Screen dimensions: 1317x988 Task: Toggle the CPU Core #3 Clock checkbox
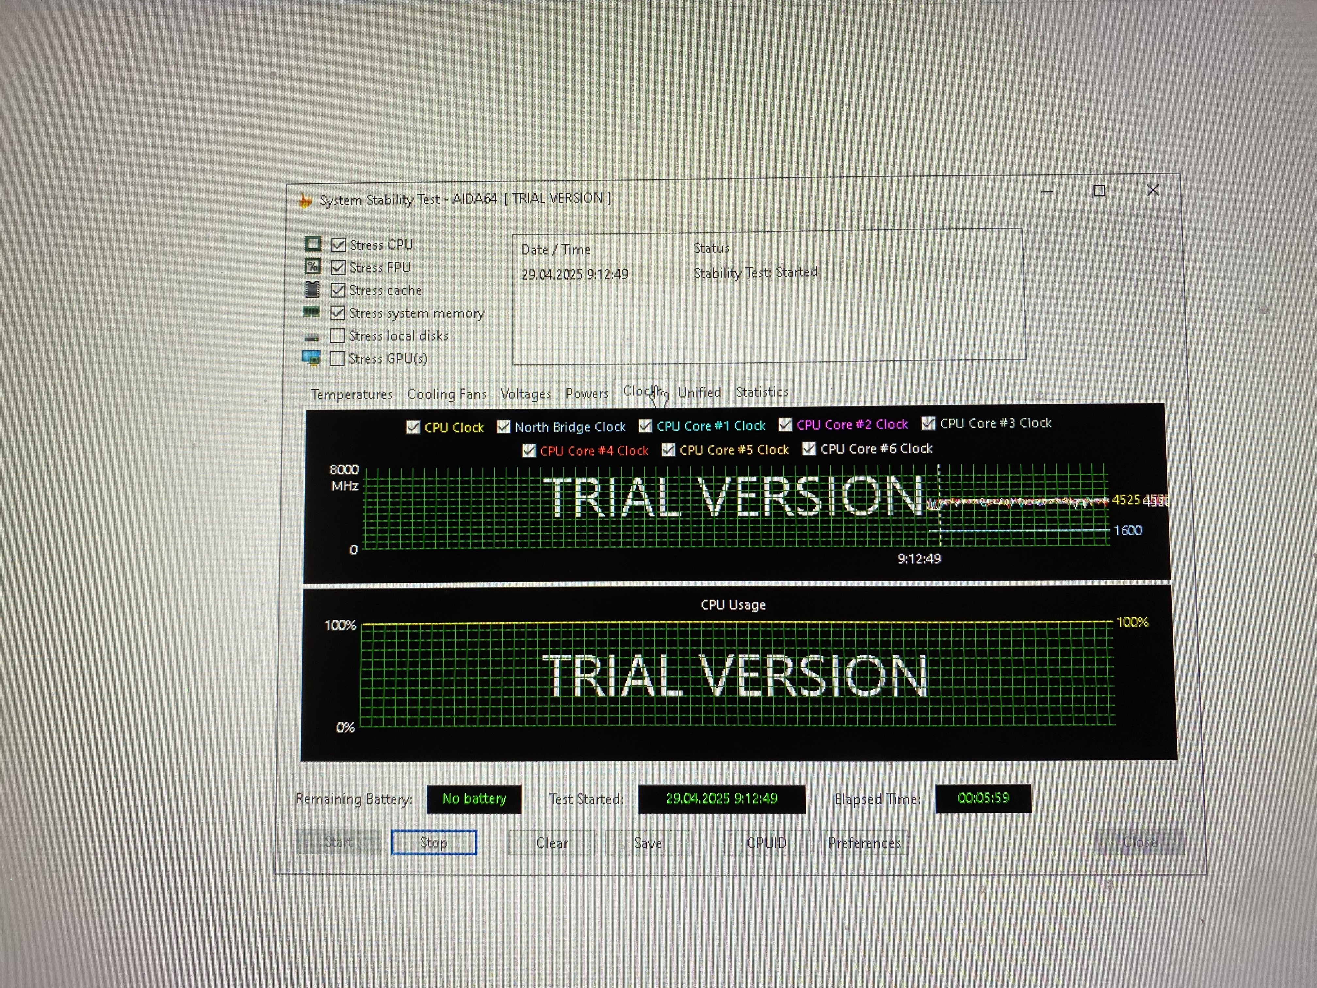(928, 423)
